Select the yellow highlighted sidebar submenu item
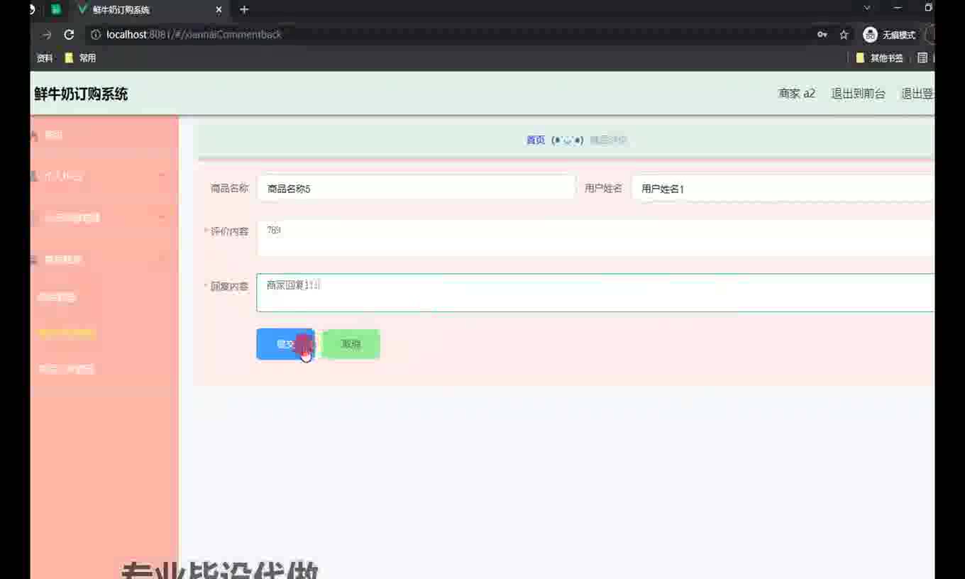Image resolution: width=965 pixels, height=579 pixels. point(67,333)
